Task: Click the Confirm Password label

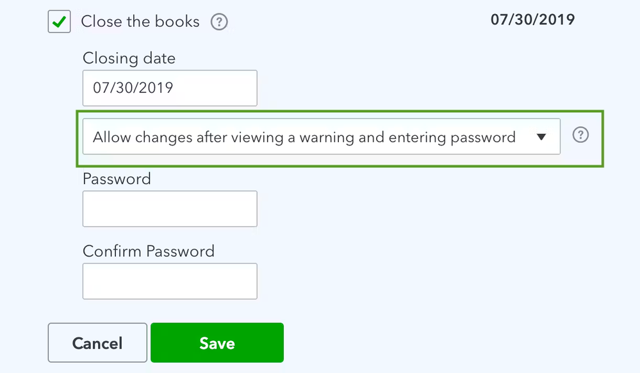Action: [x=149, y=251]
